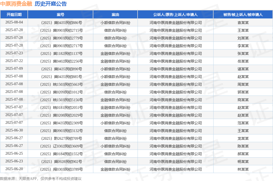
Task: Click defendant 周某某
Action: [x=243, y=84]
